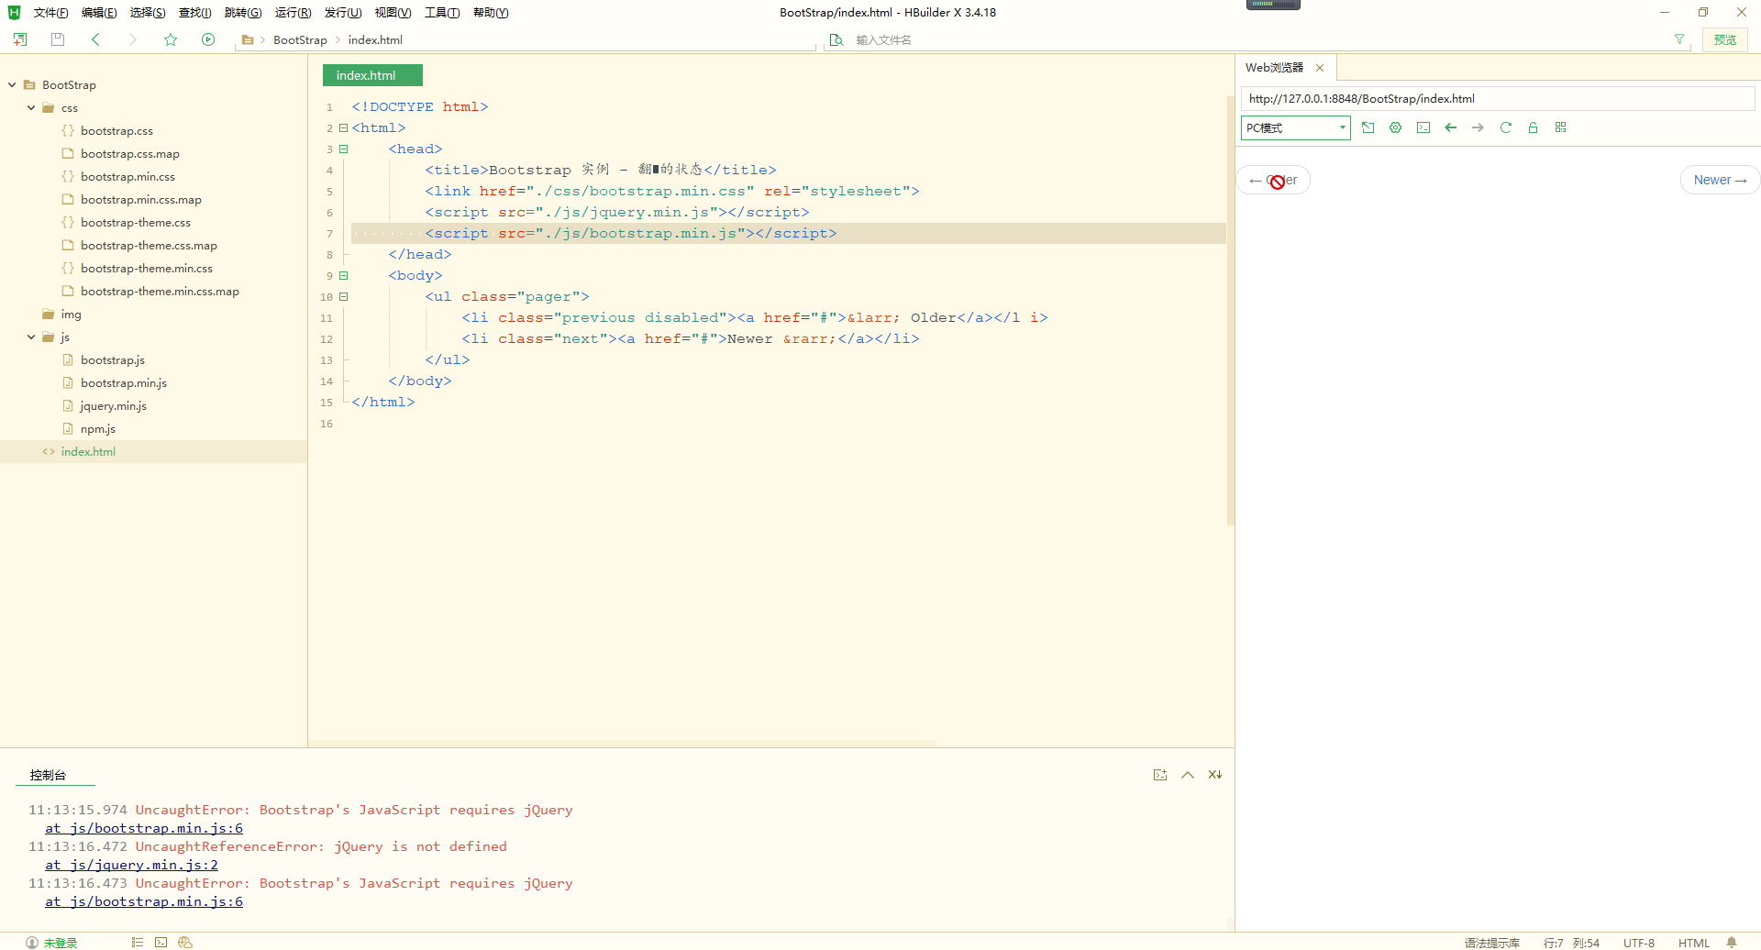The width and height of the screenshot is (1761, 950).
Task: Click the filter funnel icon
Action: [1679, 39]
